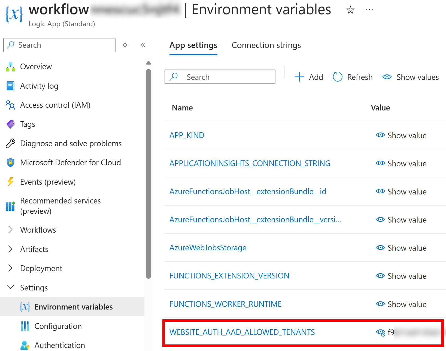Show value for extensionBundle__versi... setting
The height and width of the screenshot is (351, 446).
[401, 220]
